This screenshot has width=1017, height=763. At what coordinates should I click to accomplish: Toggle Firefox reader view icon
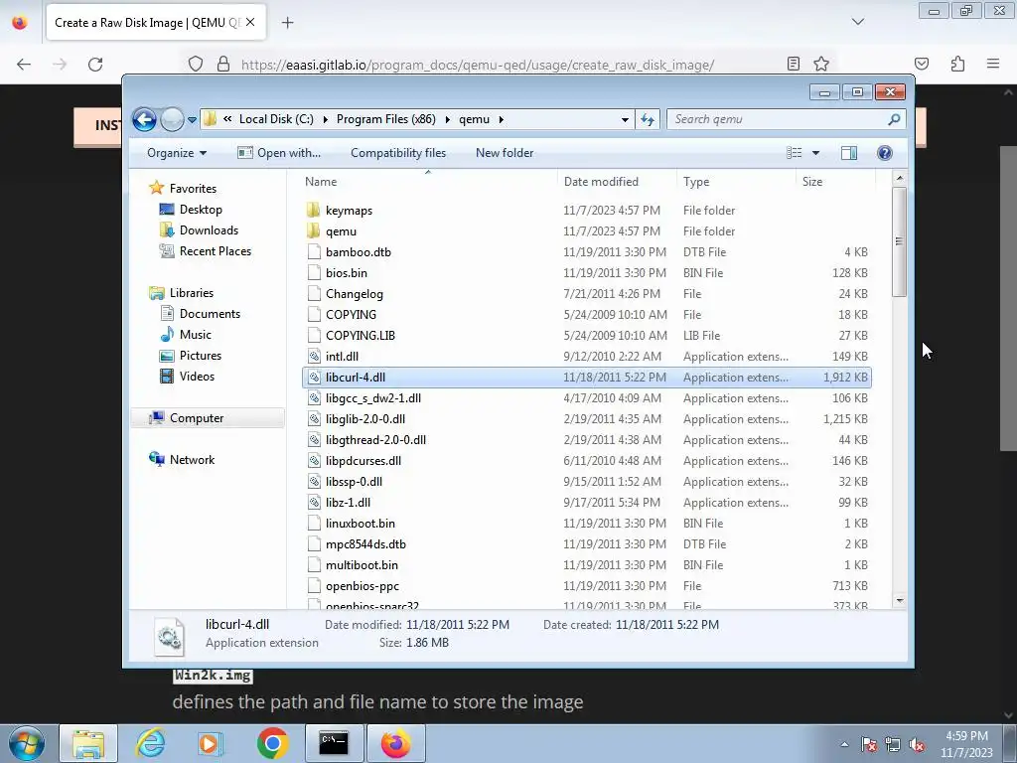coord(794,65)
